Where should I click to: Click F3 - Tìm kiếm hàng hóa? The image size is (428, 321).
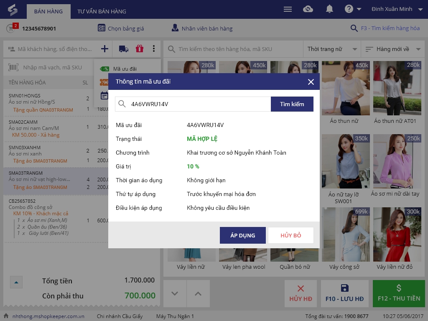click(x=385, y=28)
